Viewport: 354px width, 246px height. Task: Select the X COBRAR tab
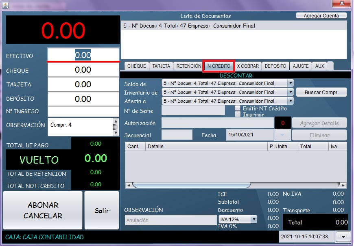point(248,66)
